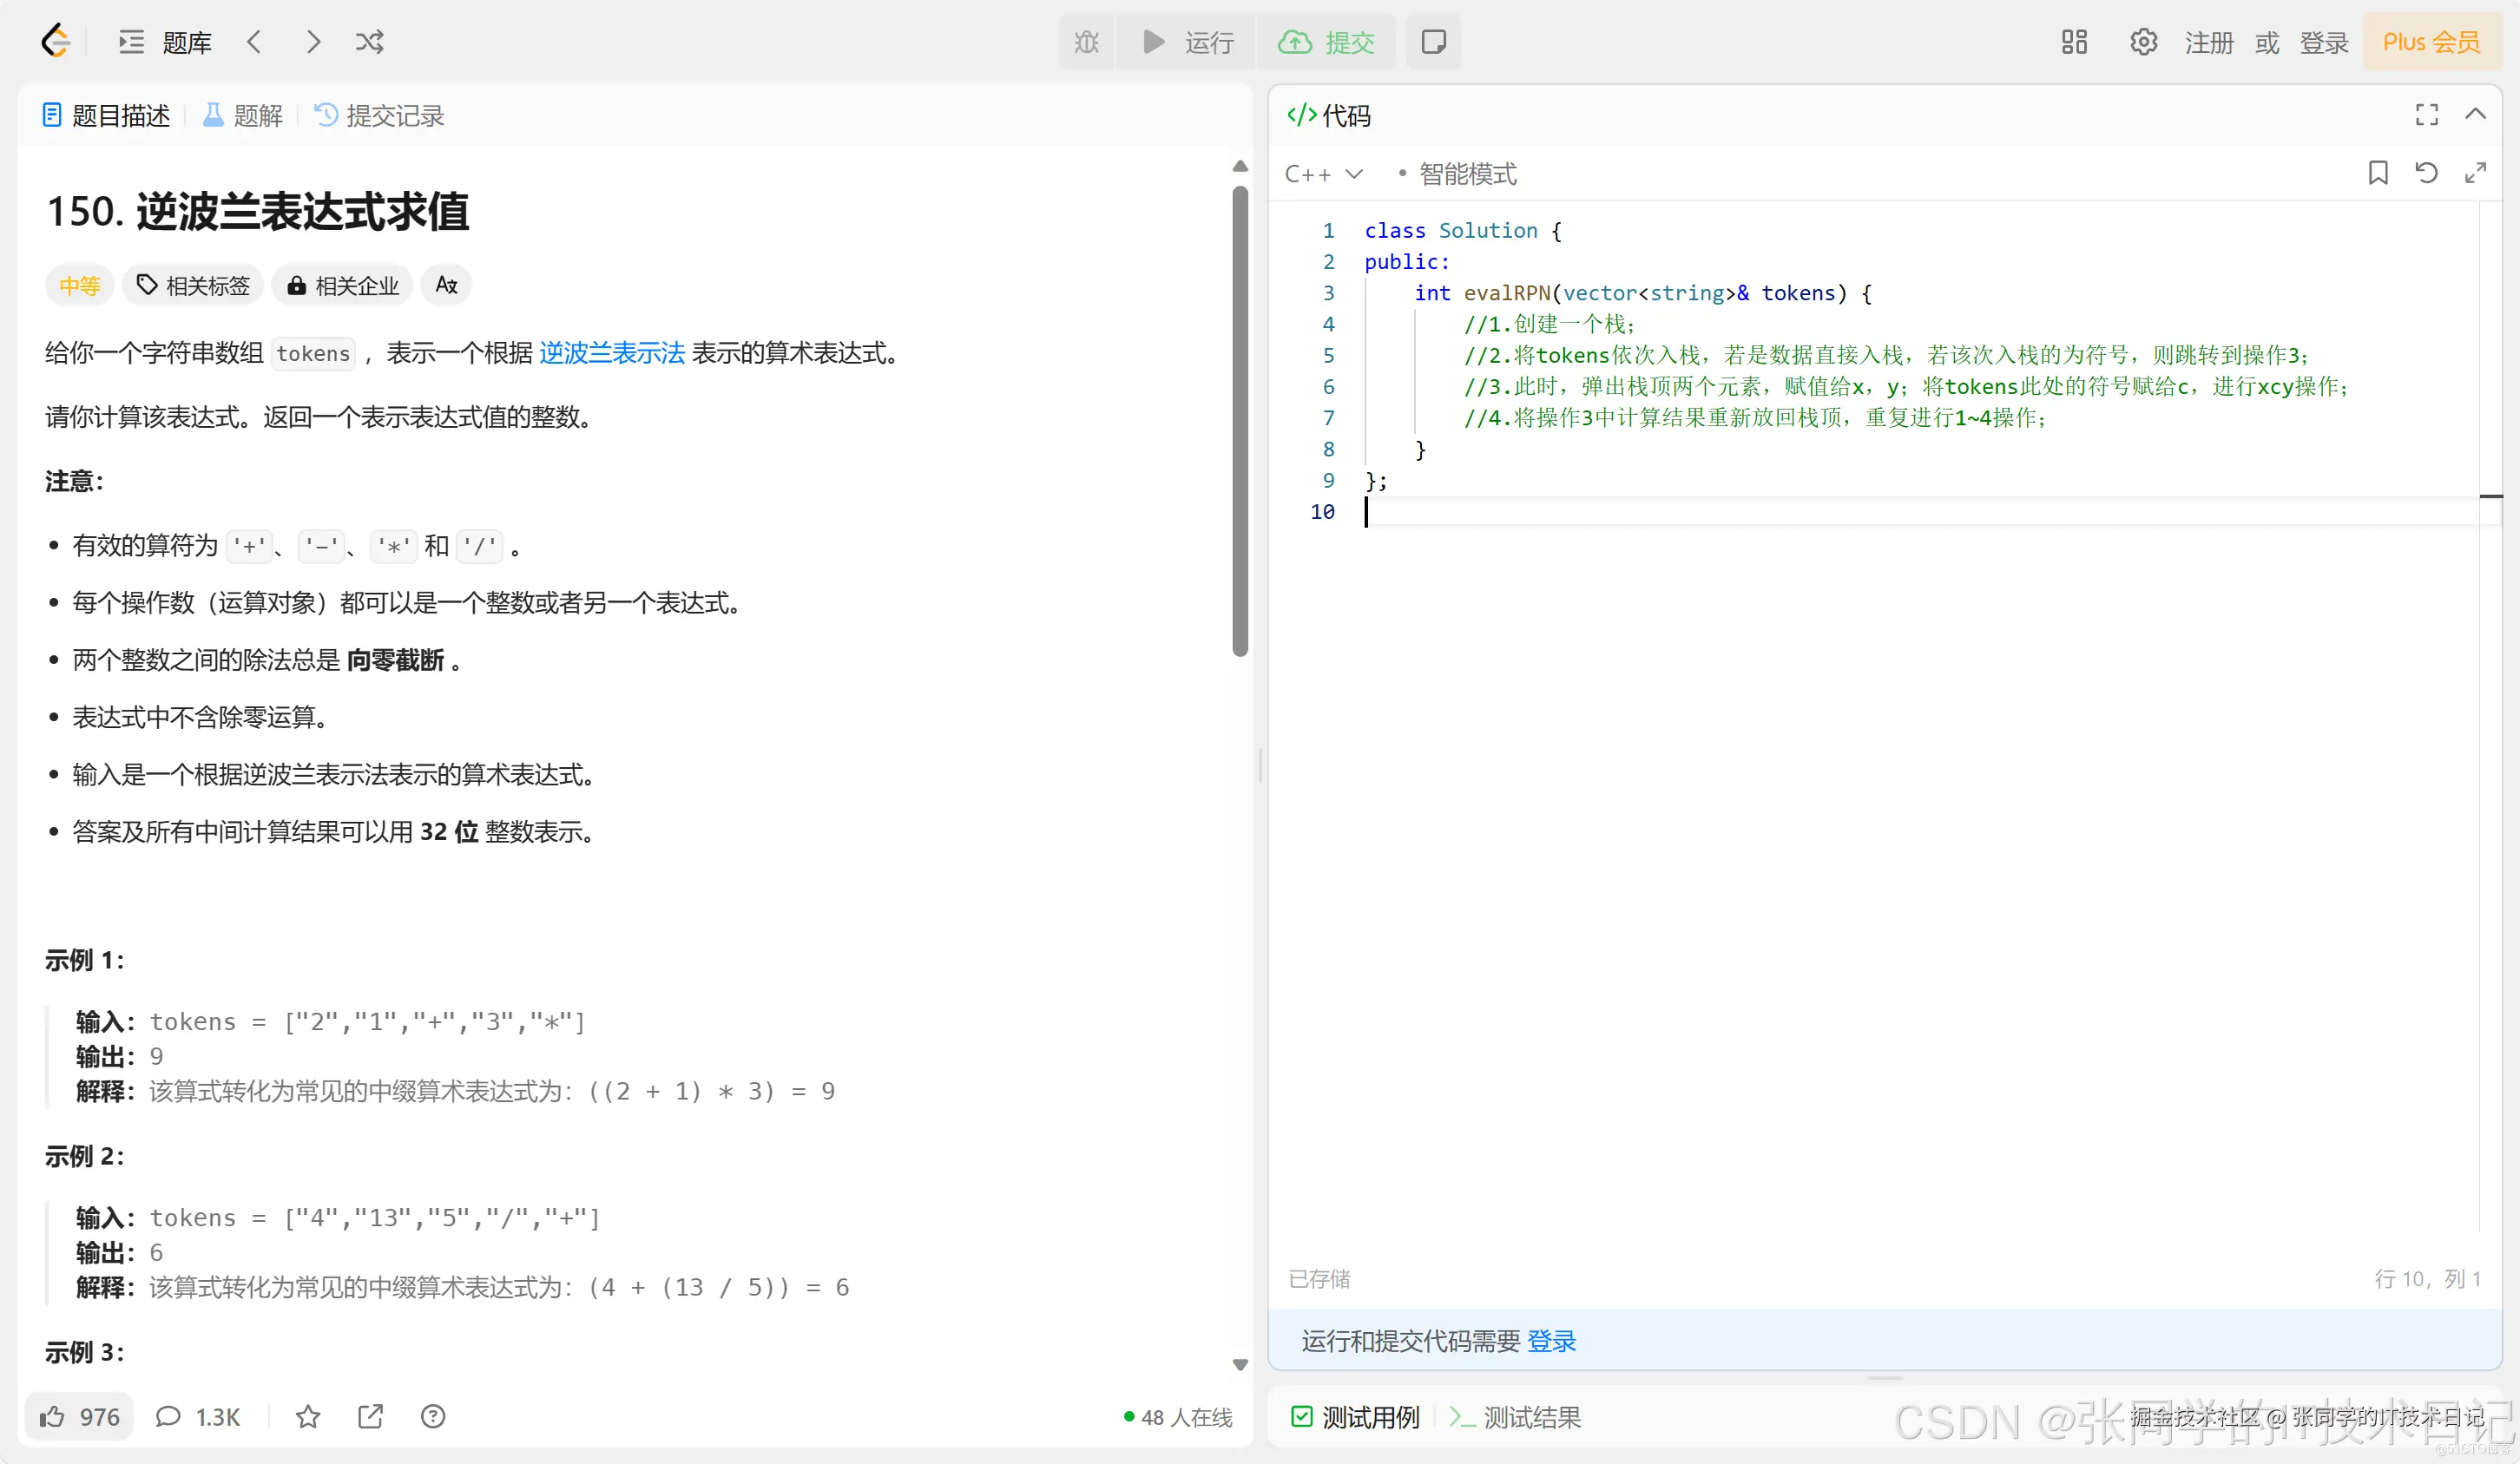This screenshot has width=2520, height=1464.
Task: Open the layout grid icon
Action: 2074,42
